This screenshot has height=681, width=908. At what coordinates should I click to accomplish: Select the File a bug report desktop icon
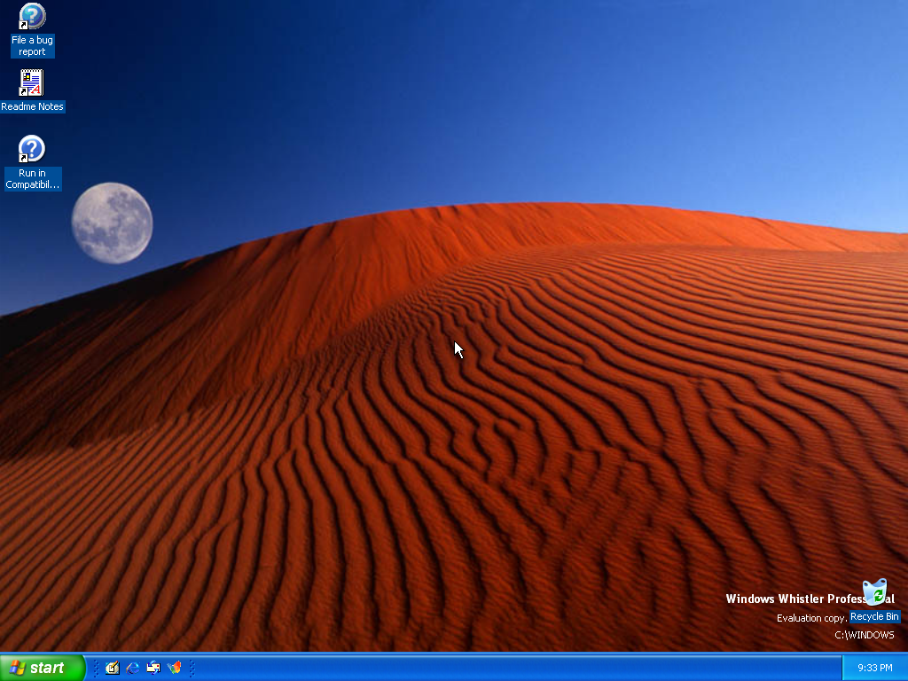coord(32,17)
